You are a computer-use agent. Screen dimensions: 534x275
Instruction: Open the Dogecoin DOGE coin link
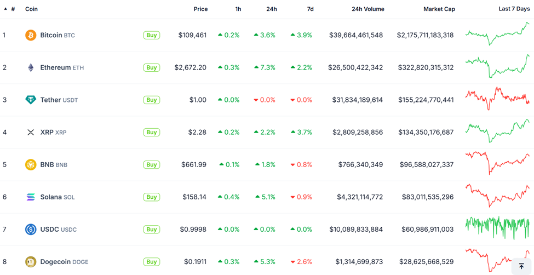coord(64,262)
